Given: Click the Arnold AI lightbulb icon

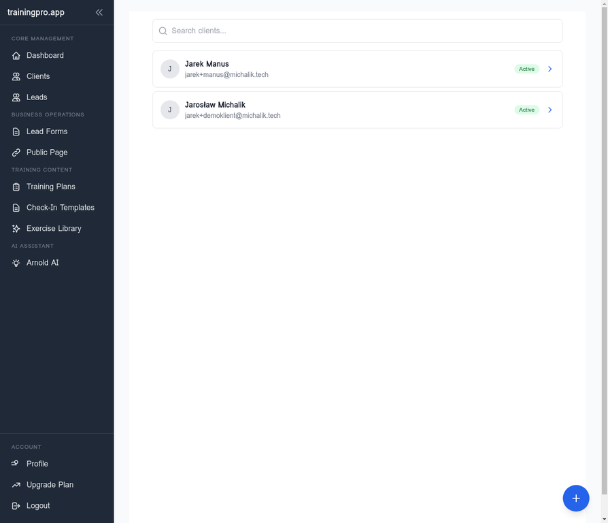Looking at the screenshot, I should [16, 263].
